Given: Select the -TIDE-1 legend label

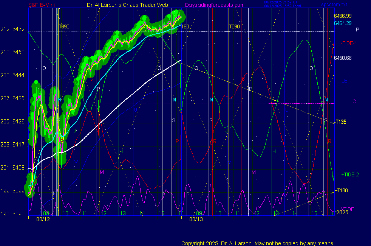Looking at the screenshot, I should click(x=349, y=43).
